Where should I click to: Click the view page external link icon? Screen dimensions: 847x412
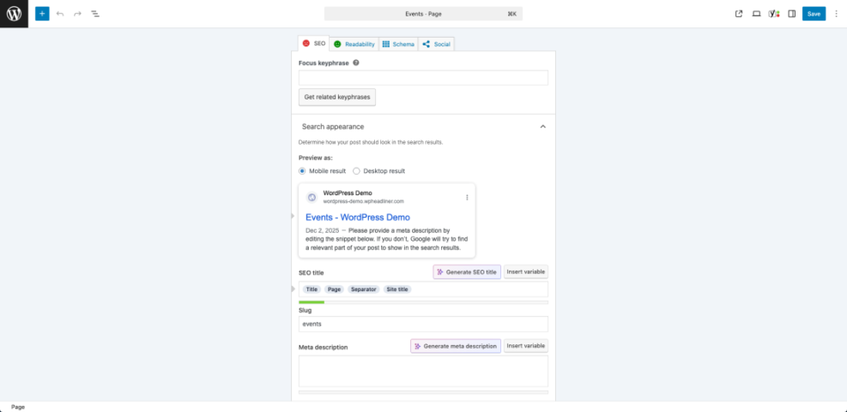[739, 14]
